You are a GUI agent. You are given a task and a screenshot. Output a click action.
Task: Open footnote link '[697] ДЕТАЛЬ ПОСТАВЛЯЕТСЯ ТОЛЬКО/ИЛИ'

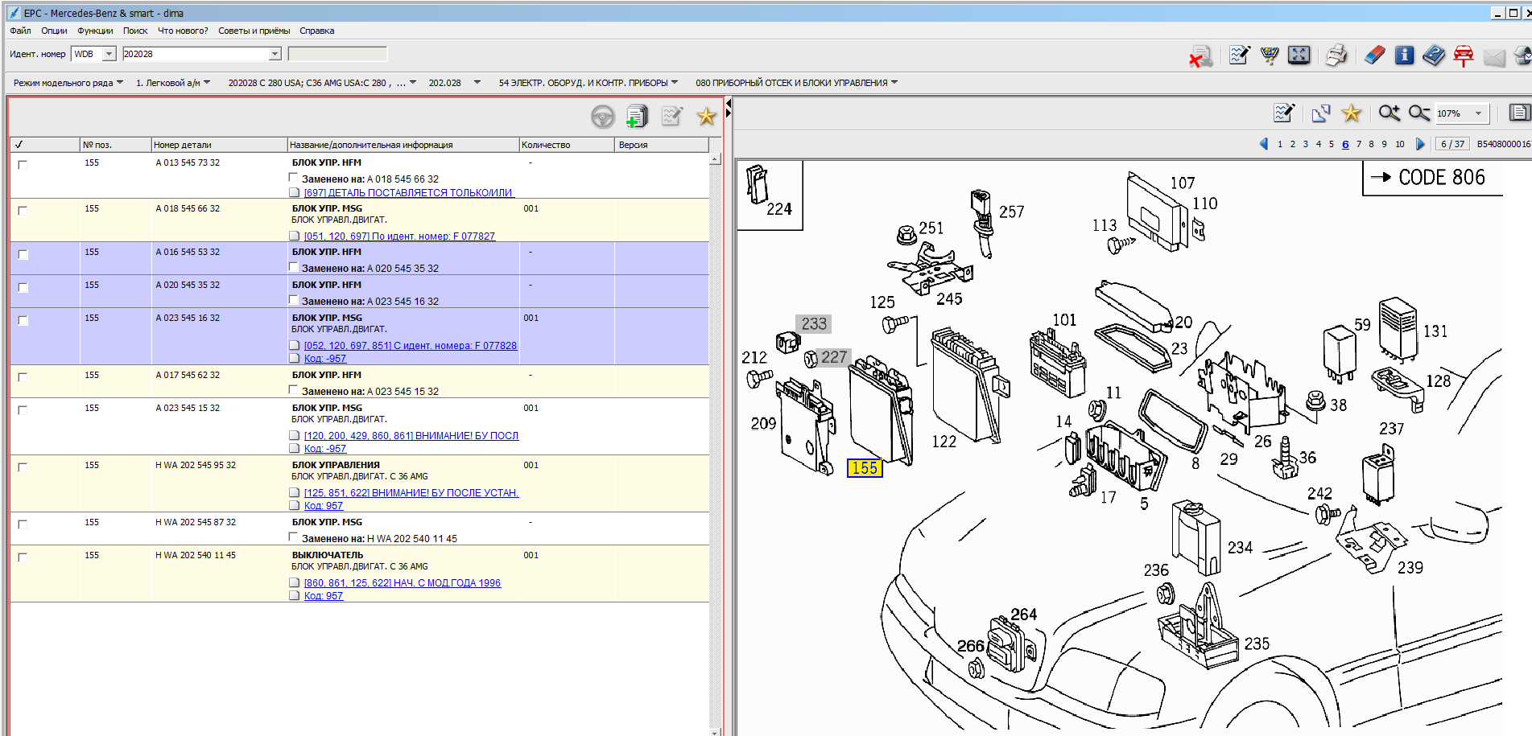[408, 192]
